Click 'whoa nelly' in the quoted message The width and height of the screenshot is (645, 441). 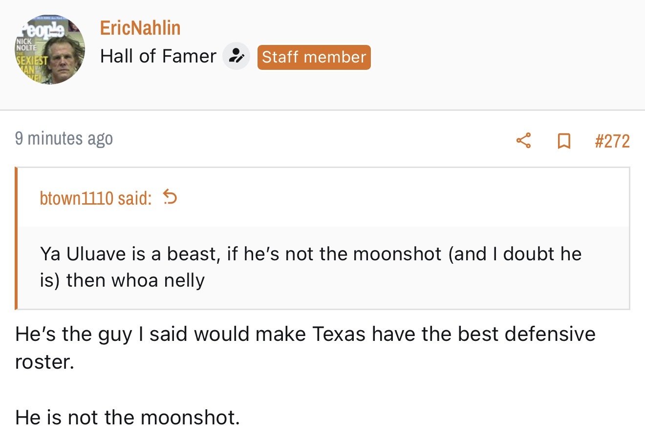pos(158,280)
